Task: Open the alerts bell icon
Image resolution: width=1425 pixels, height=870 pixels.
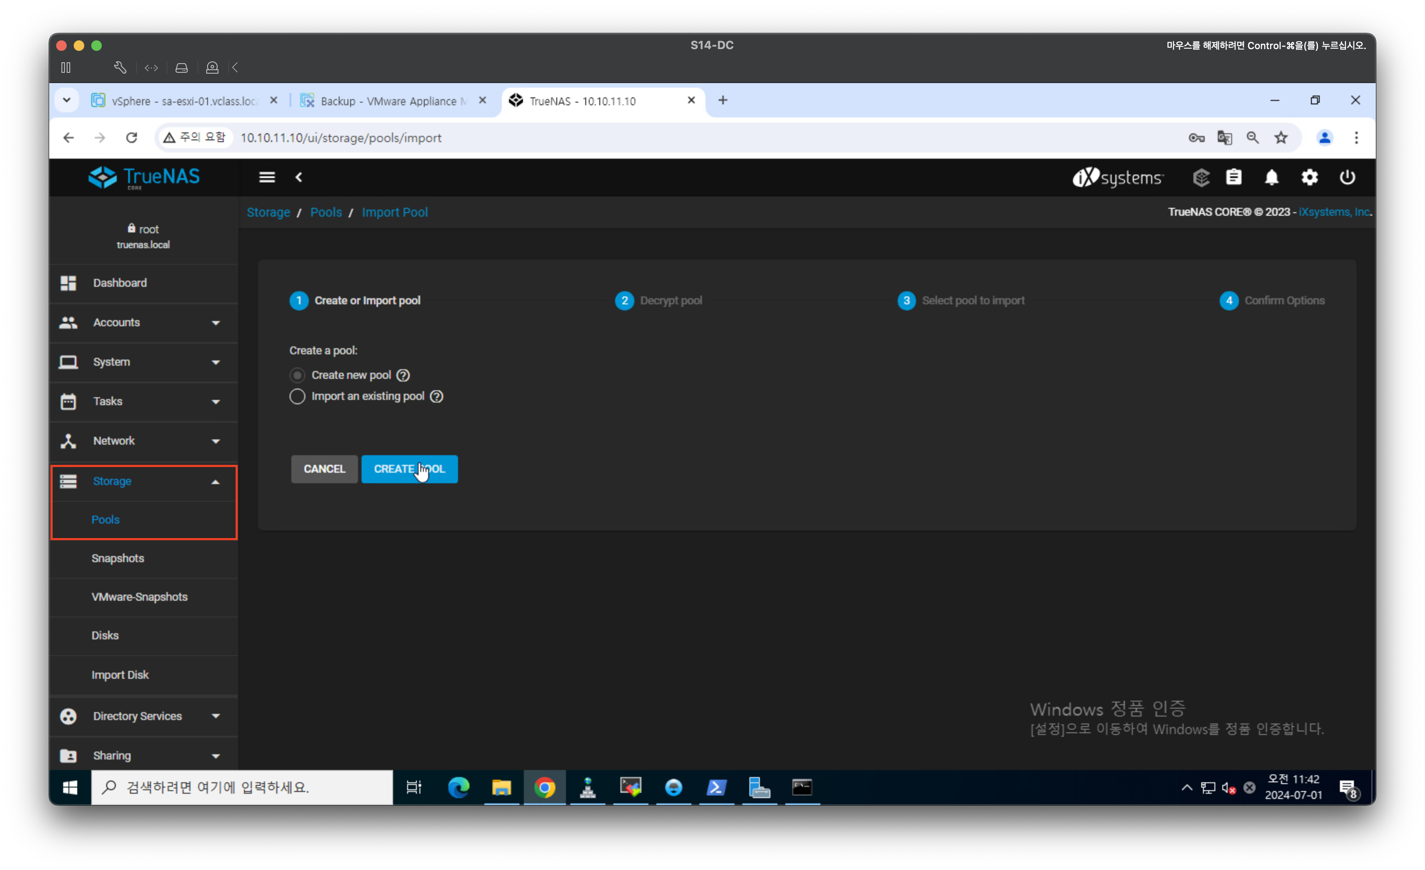Action: 1271,178
